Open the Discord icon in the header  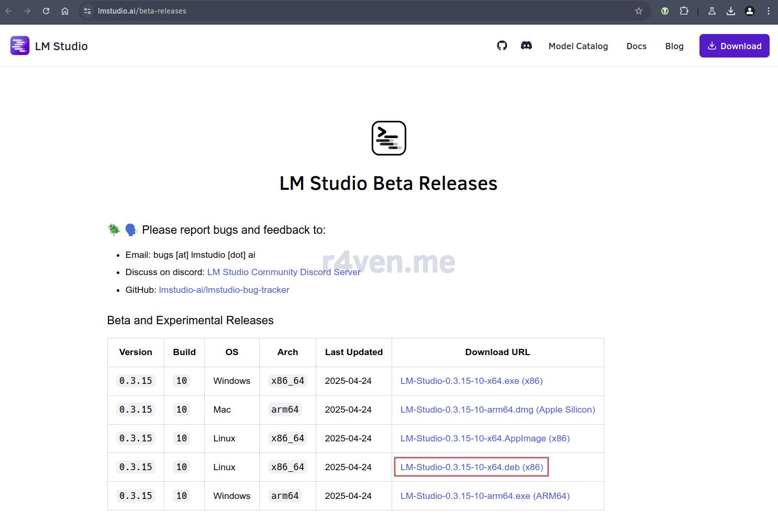tap(526, 46)
